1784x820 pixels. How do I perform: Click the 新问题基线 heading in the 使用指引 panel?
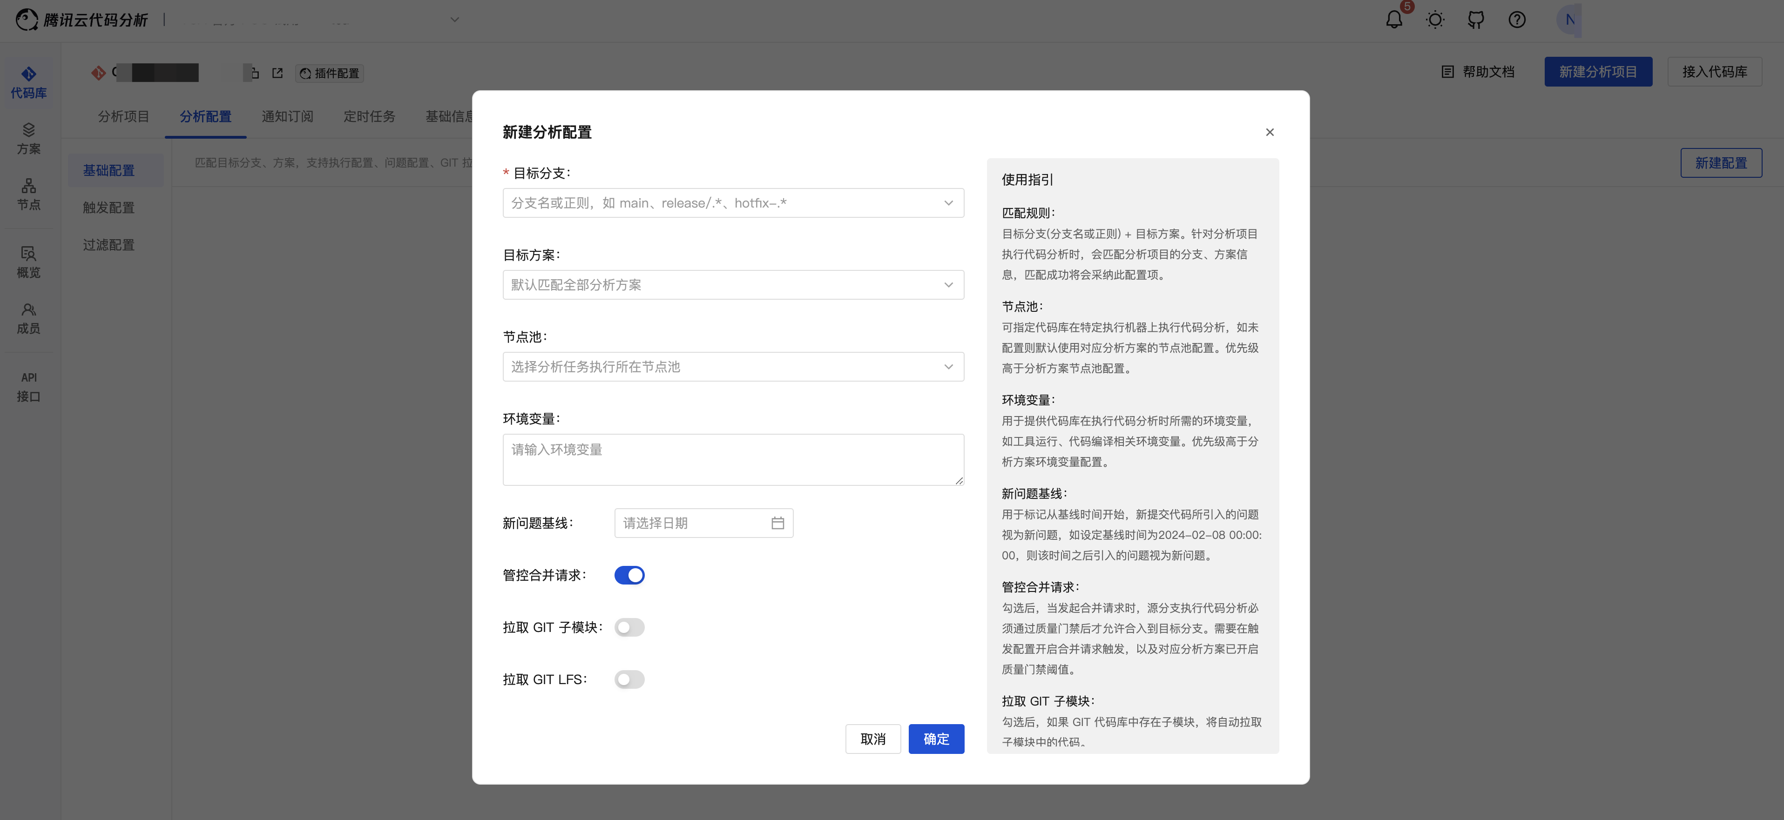(x=1034, y=493)
